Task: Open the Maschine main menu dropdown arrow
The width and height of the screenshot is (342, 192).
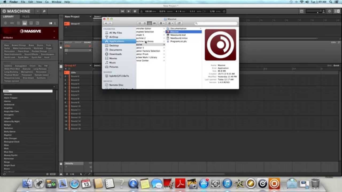Action: coord(38,11)
